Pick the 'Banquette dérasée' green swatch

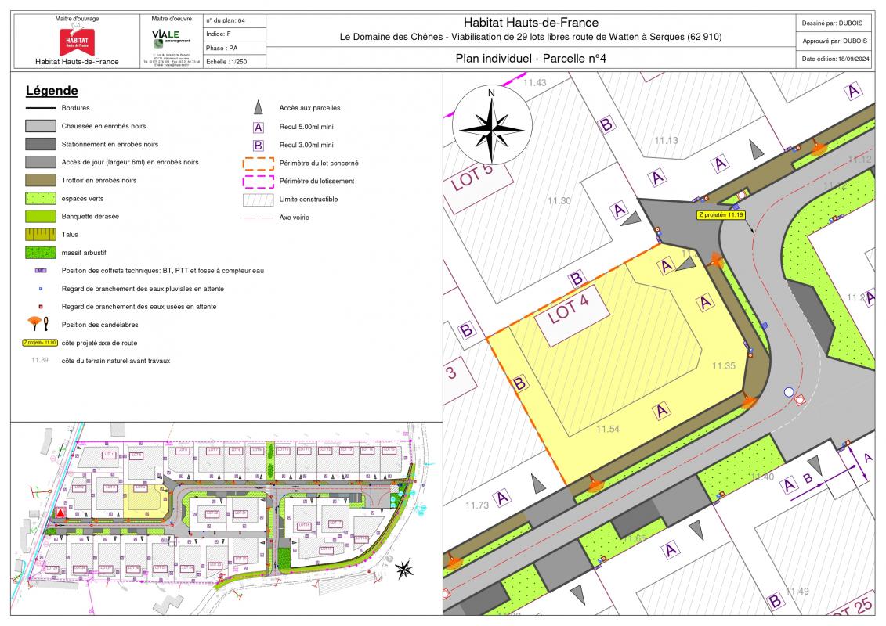coord(40,216)
